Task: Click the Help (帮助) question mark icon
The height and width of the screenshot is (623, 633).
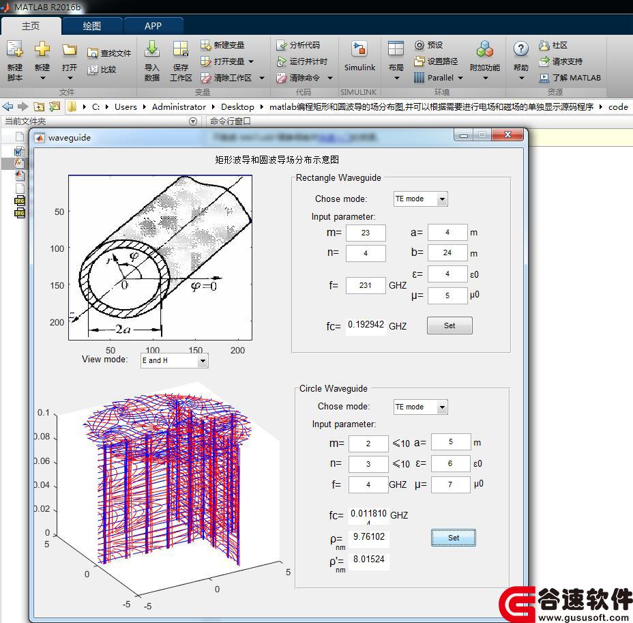Action: (520, 49)
